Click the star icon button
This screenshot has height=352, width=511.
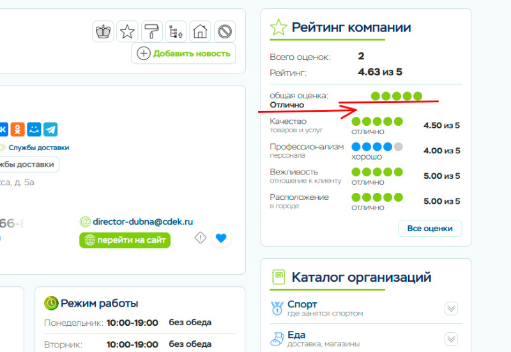tap(128, 31)
